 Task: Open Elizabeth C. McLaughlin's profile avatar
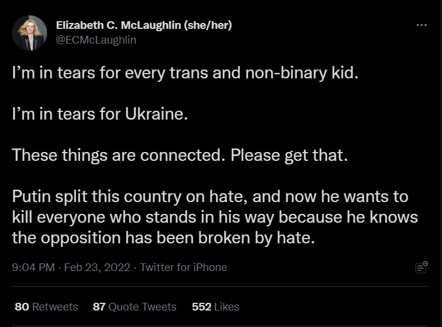tap(29, 33)
